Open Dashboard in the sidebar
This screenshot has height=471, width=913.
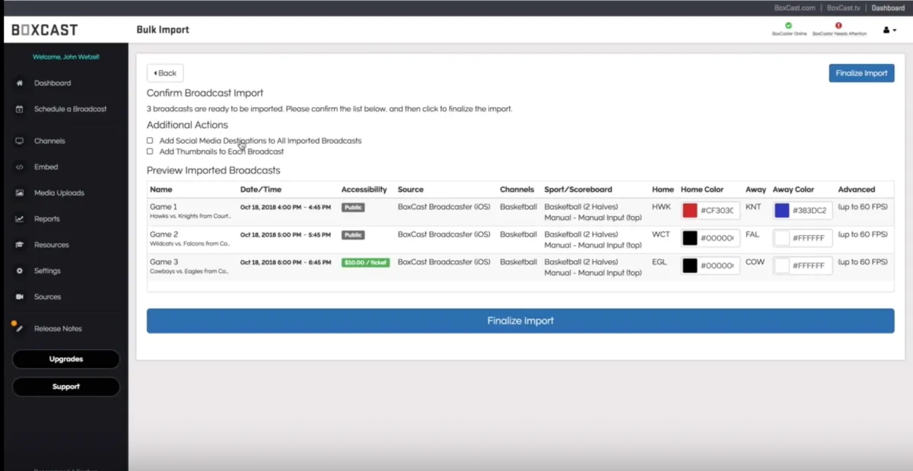coord(52,83)
